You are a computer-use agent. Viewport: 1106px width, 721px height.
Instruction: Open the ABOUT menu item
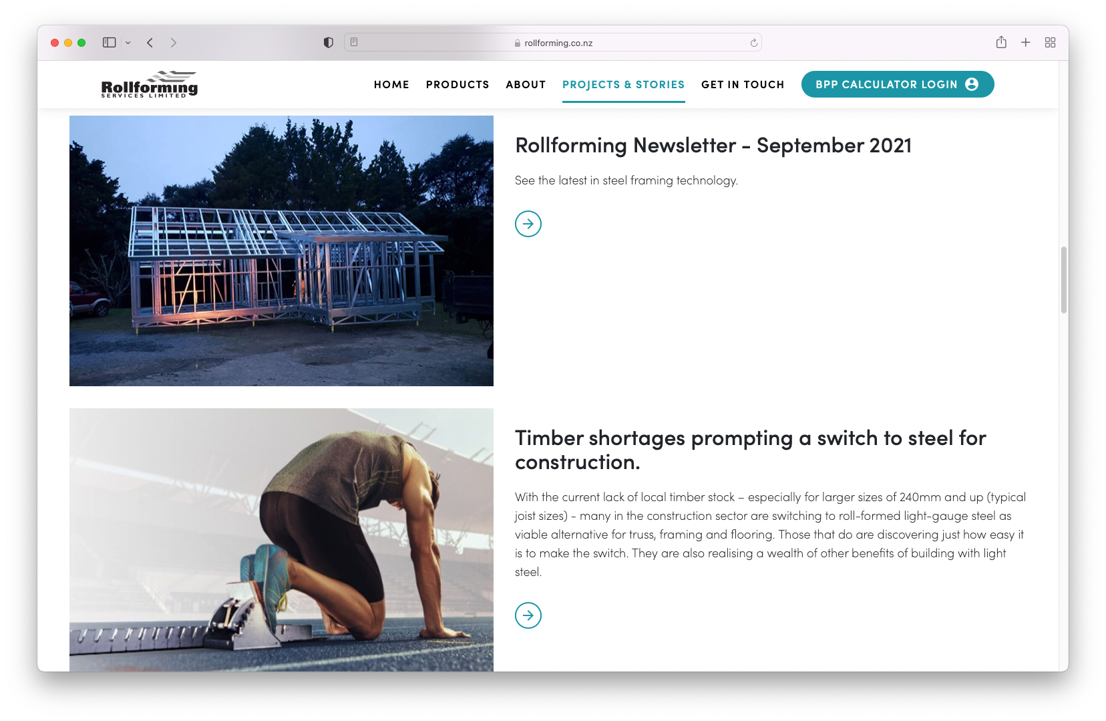tap(526, 85)
